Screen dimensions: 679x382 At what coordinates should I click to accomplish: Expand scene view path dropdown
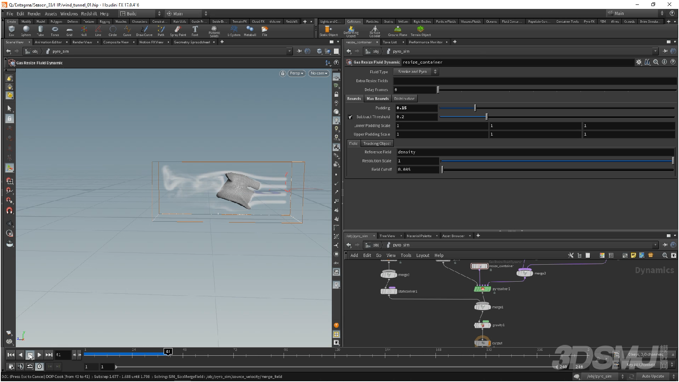tap(290, 51)
